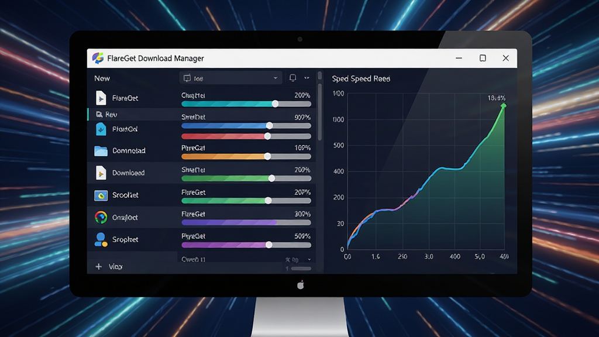Viewport: 599px width, 337px height.
Task: Click the Download file icon in the sidebar
Action: [101, 173]
